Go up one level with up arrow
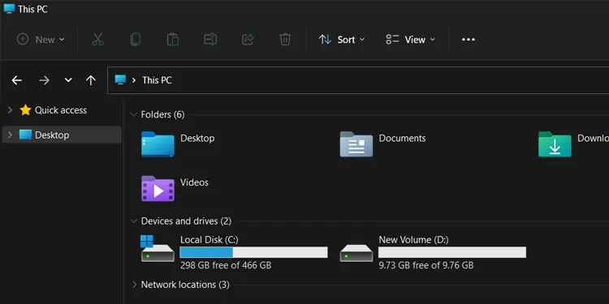This screenshot has width=609, height=304. pos(90,80)
